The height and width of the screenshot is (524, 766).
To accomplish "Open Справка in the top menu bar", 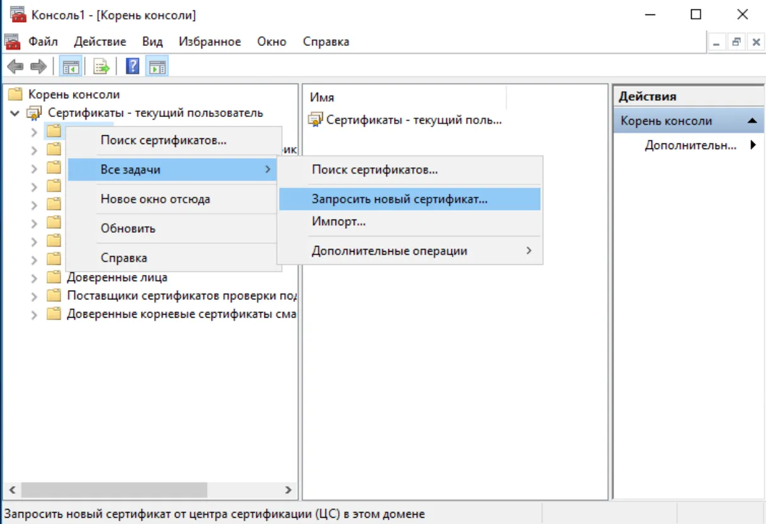I will tap(326, 42).
